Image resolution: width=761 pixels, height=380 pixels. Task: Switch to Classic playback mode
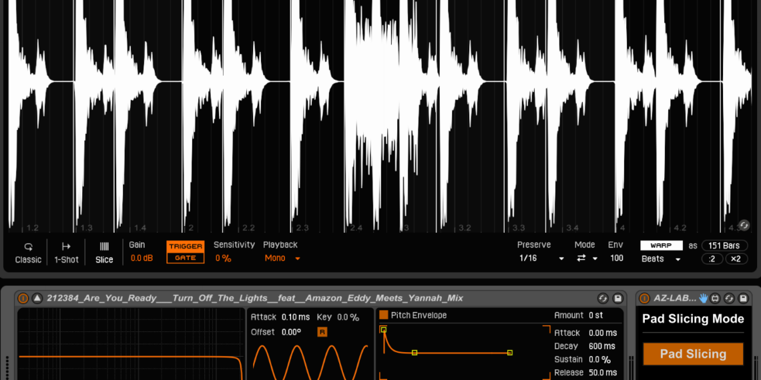click(x=28, y=253)
